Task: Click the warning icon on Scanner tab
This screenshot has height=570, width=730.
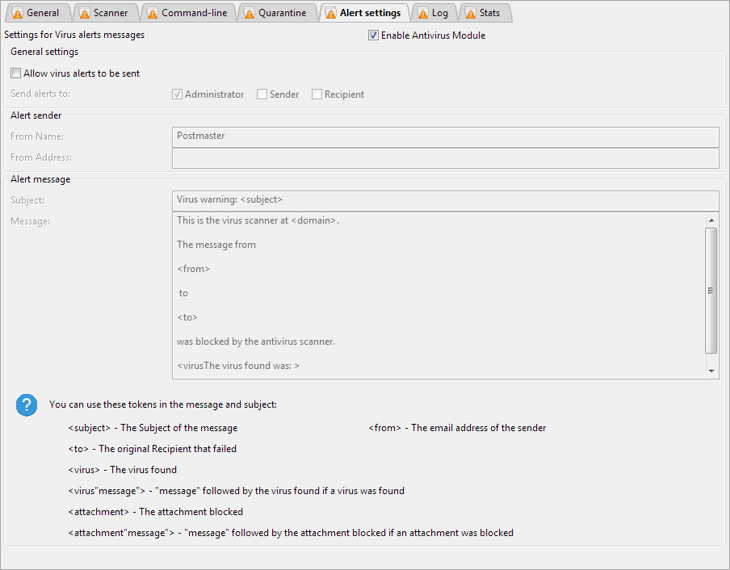Action: [83, 13]
